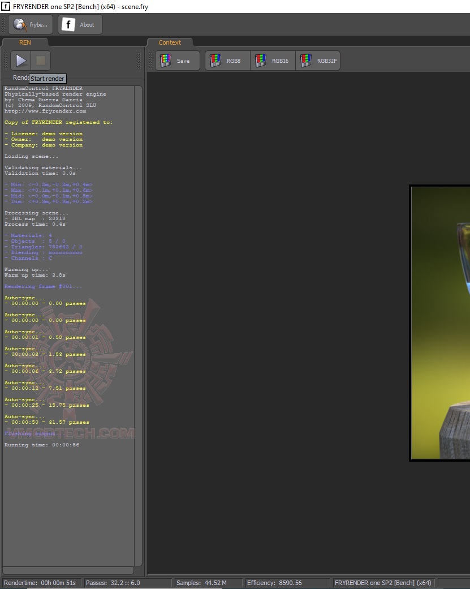Screen dimensions: 470x589
Task: Click the '00:00:25 - 15.75 passes' log line
Action: 47,405
